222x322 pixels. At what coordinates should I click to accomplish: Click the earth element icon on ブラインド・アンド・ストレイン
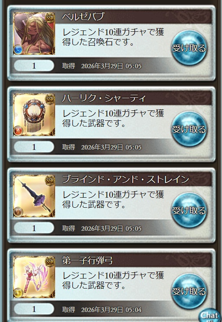18,212
